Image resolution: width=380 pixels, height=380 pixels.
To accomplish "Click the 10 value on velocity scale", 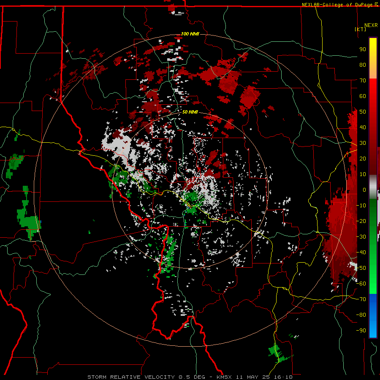I will click(x=363, y=174).
